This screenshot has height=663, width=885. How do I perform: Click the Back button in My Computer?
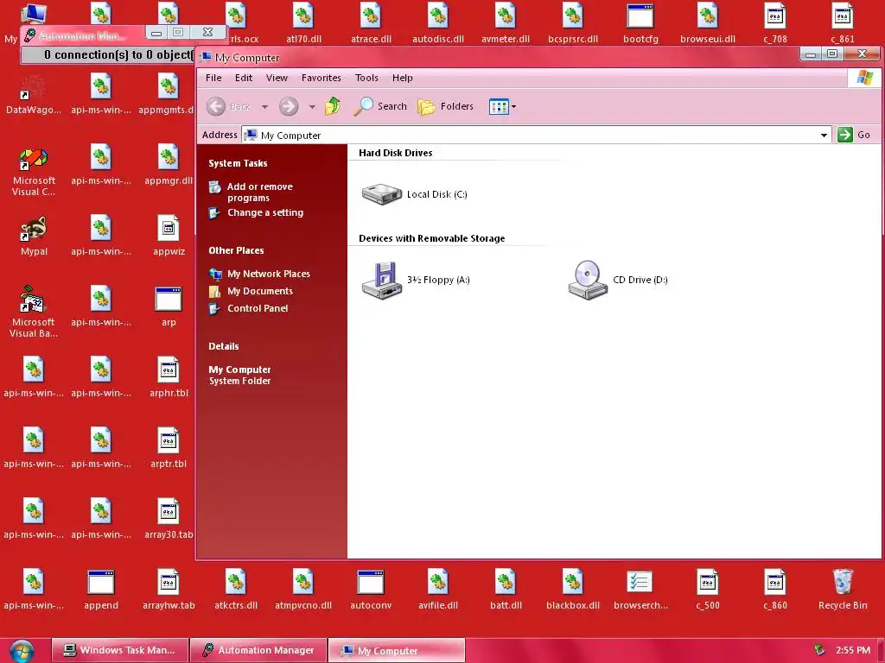228,106
